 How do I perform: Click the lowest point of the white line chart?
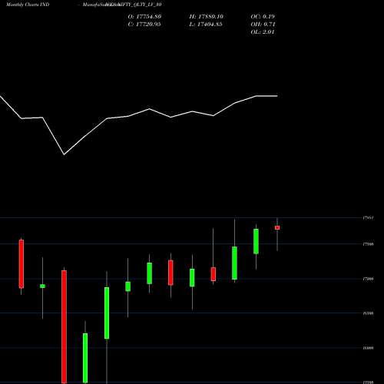point(64,154)
